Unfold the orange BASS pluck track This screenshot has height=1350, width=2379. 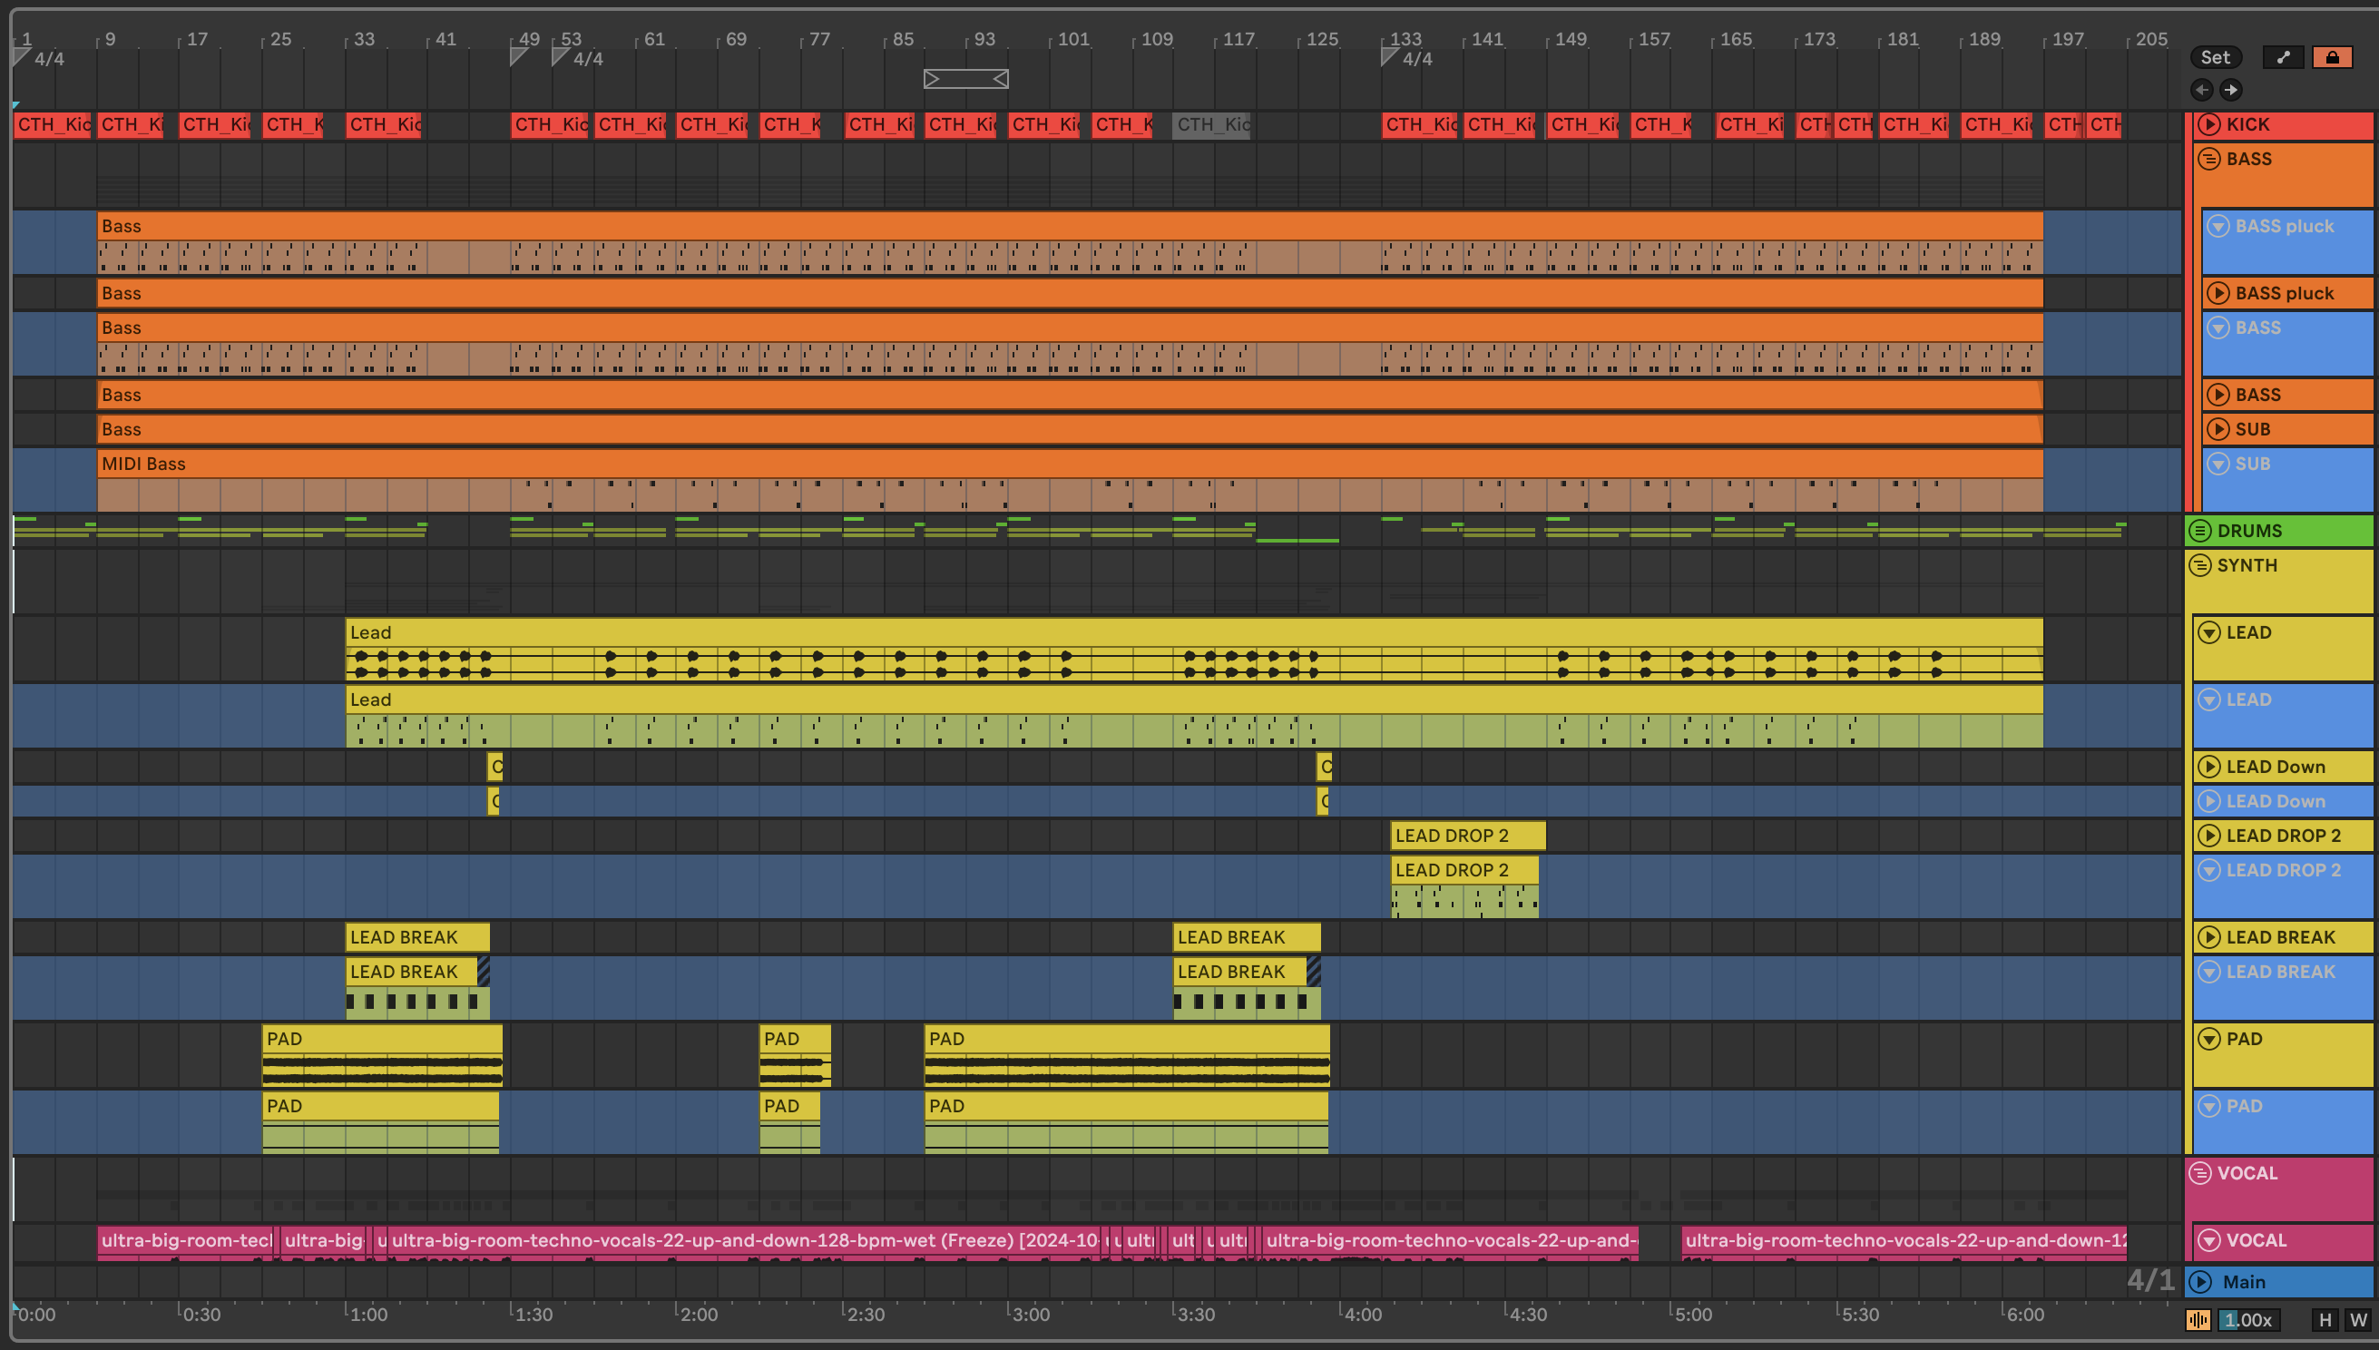click(2218, 293)
